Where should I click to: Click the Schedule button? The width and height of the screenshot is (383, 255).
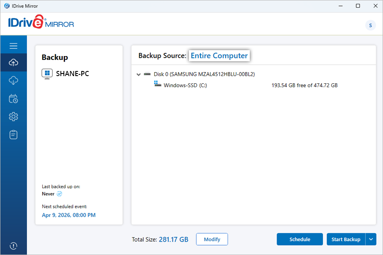(300, 239)
